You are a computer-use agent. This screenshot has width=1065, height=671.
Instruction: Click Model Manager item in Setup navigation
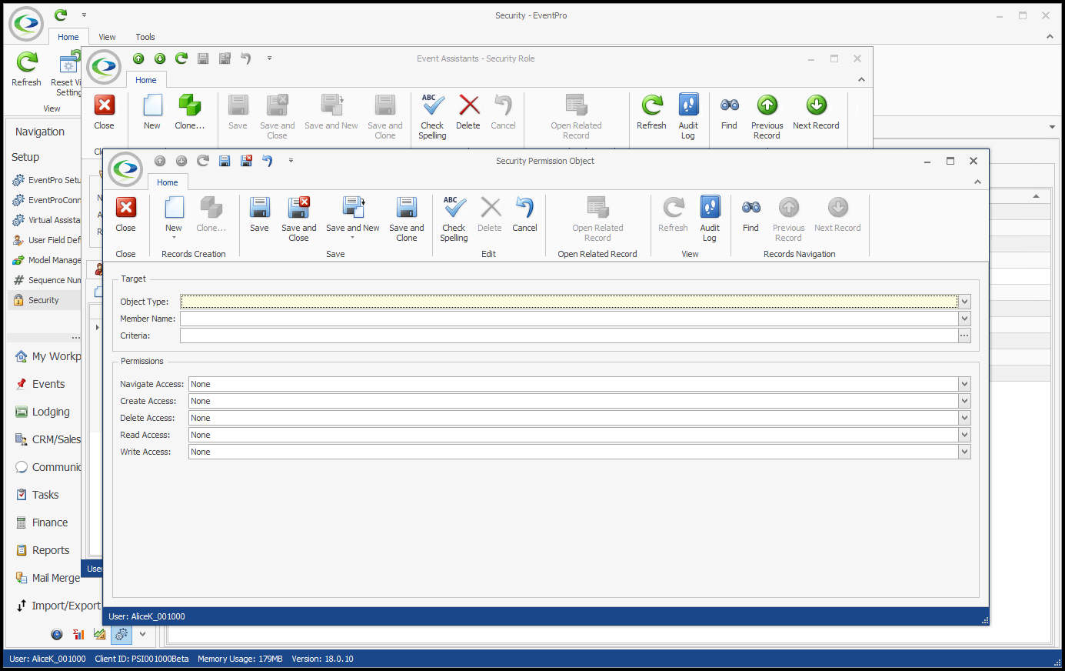tap(48, 260)
